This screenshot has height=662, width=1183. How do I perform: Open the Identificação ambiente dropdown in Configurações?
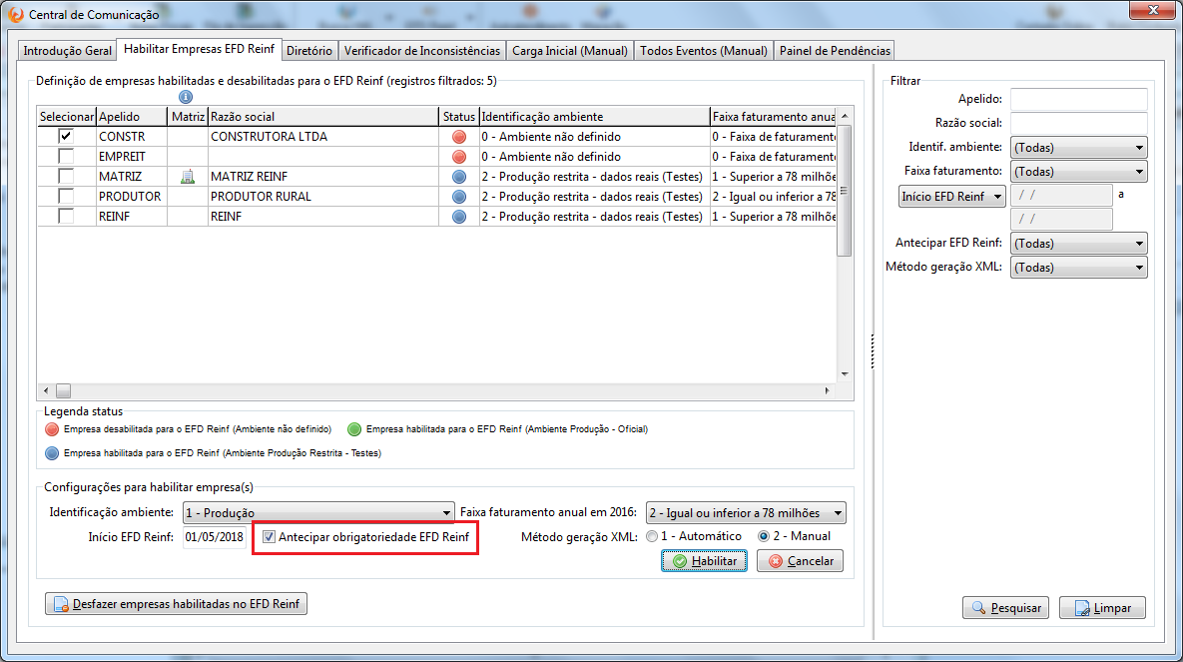pos(318,513)
